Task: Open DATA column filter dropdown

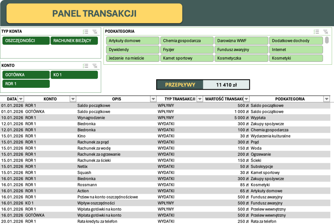Action: coord(21,99)
